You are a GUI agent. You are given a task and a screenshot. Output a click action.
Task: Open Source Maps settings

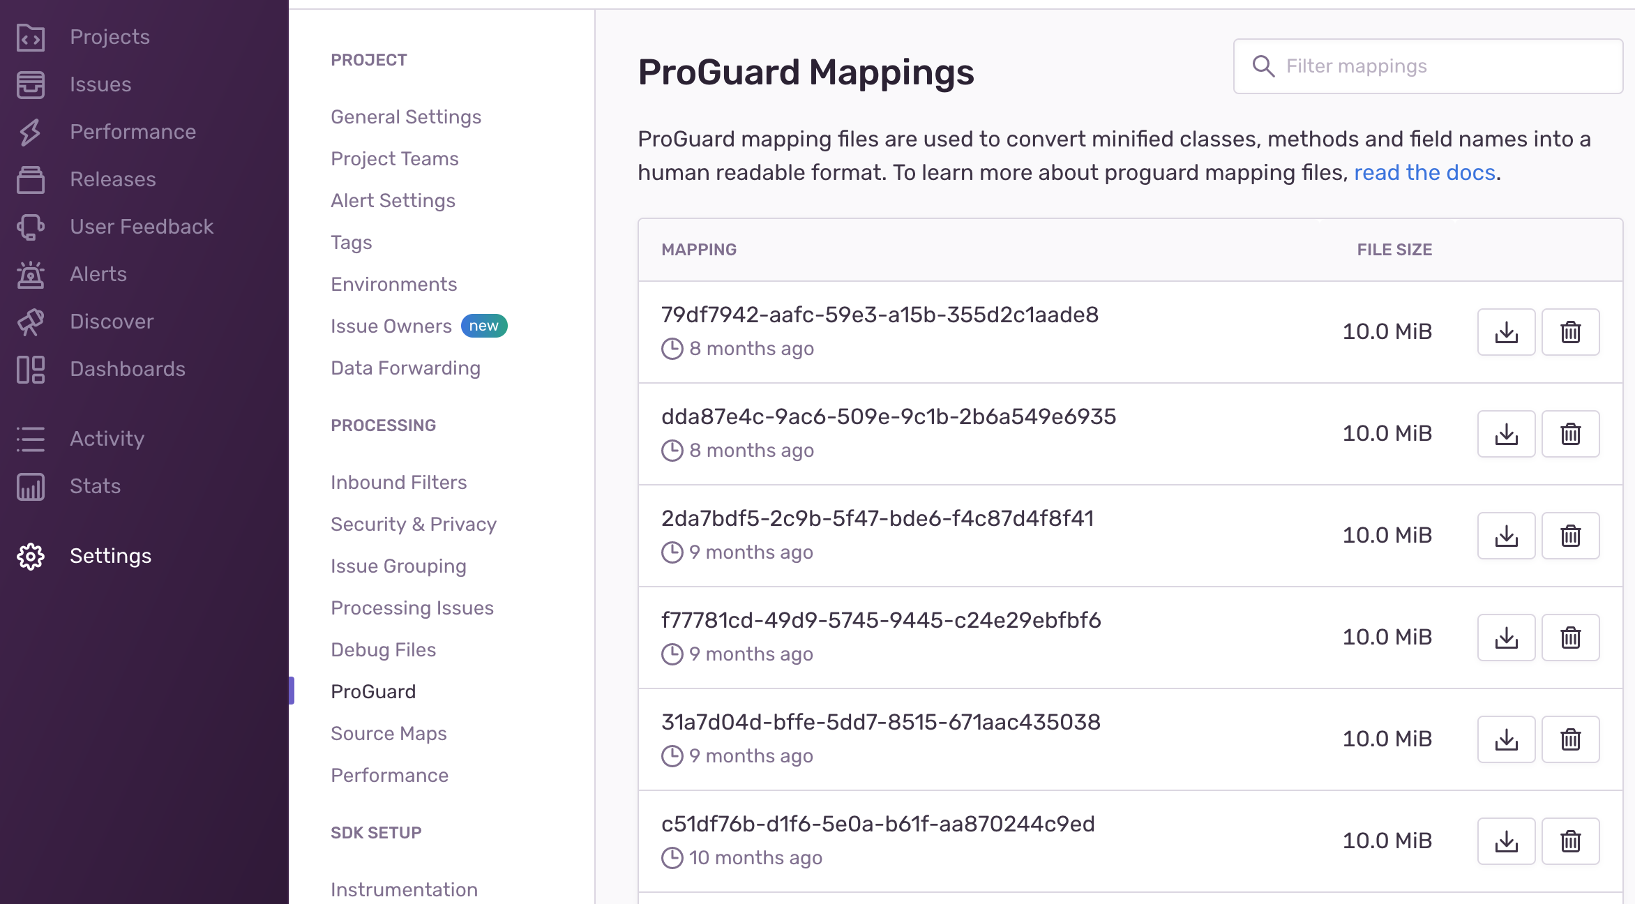click(389, 733)
